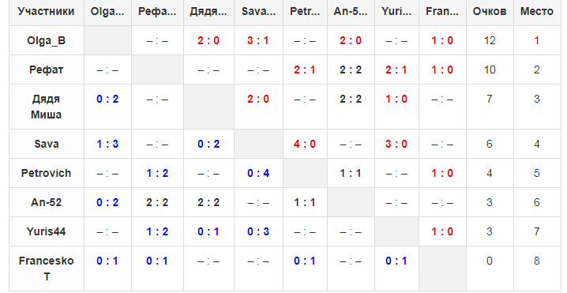Screen dimensions: 567x293
Task: Click the Дядя Миша participant row label
Action: coord(47,107)
